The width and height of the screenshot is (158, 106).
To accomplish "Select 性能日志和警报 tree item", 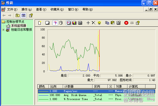I will tap(21, 30).
